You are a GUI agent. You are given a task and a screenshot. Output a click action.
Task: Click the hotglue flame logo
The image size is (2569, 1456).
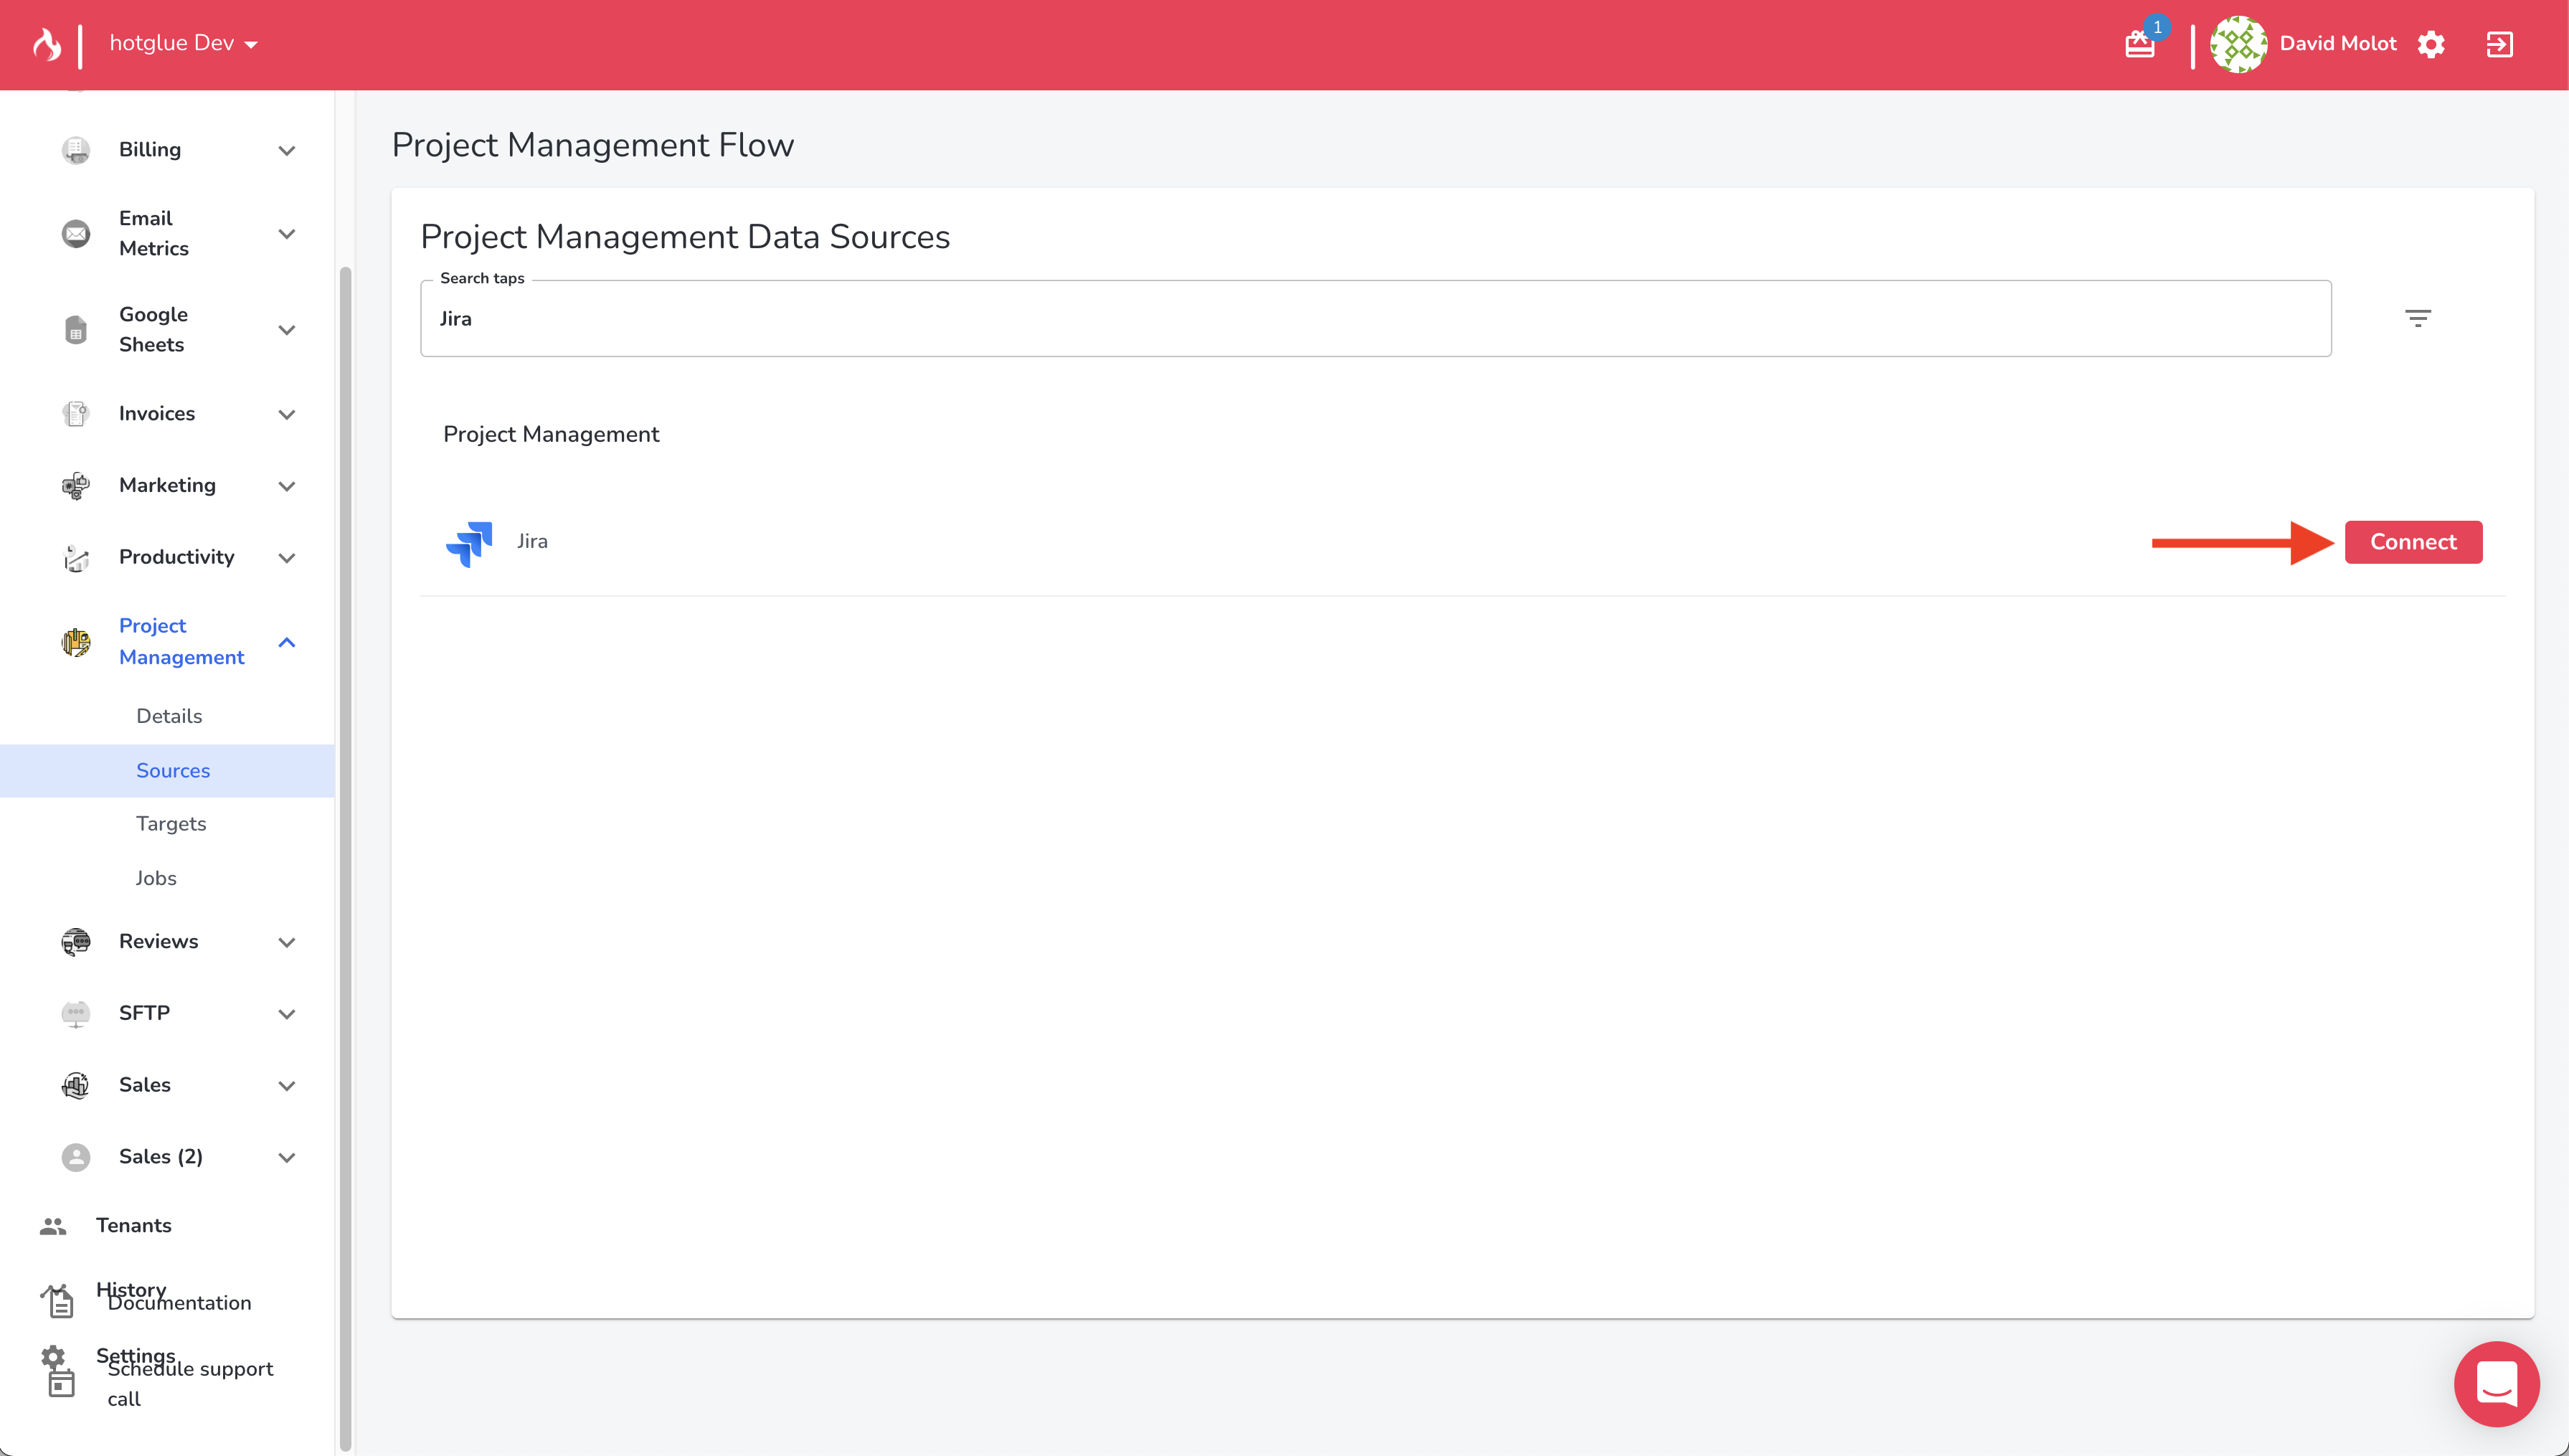[47, 44]
